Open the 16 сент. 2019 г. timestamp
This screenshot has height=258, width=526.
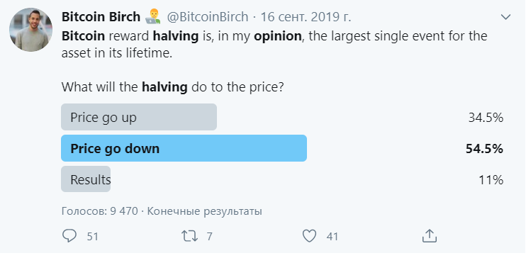click(306, 17)
